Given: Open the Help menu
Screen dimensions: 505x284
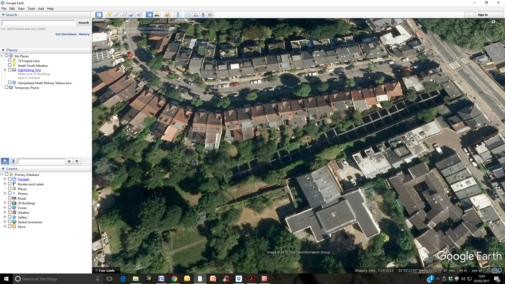Looking at the screenshot, I should pyautogui.click(x=50, y=8).
